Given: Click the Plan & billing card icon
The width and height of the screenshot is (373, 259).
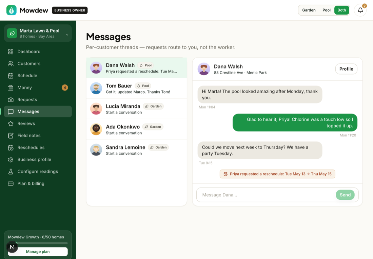Looking at the screenshot, I should coord(11,184).
